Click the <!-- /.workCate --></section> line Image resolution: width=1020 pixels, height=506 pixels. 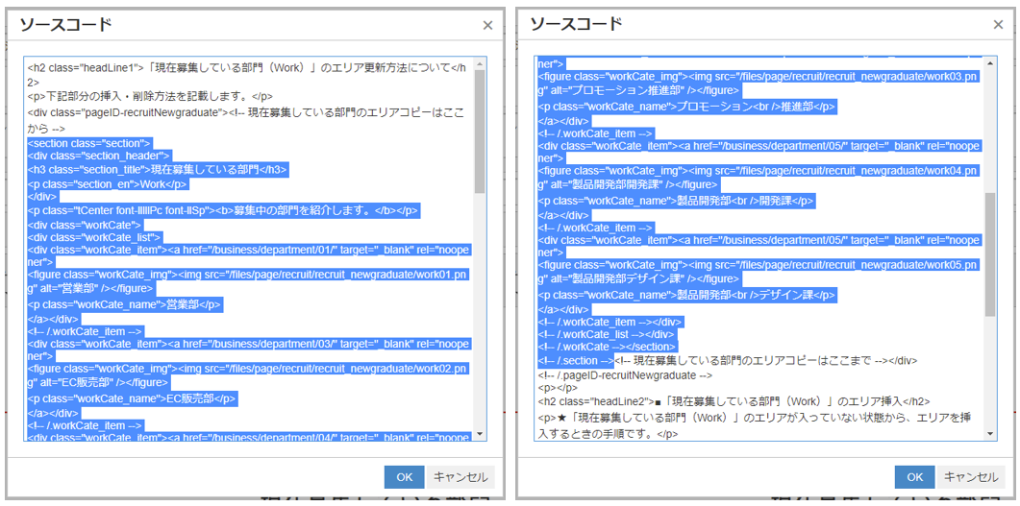[608, 348]
